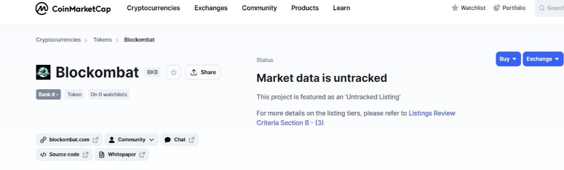Open the Whitepaper document link

click(x=122, y=155)
